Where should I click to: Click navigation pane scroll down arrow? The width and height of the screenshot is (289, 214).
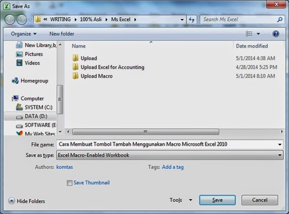[x=60, y=132]
